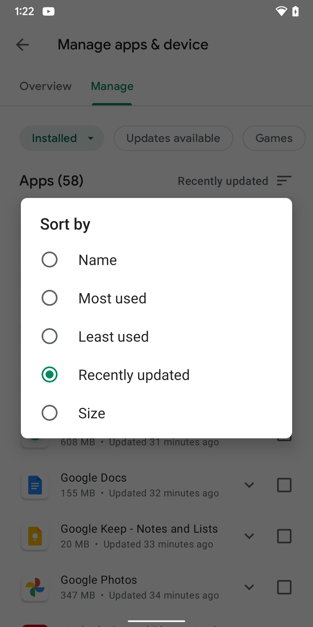The height and width of the screenshot is (627, 313).
Task: Click the back arrow to leave Manage apps
Action: point(22,45)
